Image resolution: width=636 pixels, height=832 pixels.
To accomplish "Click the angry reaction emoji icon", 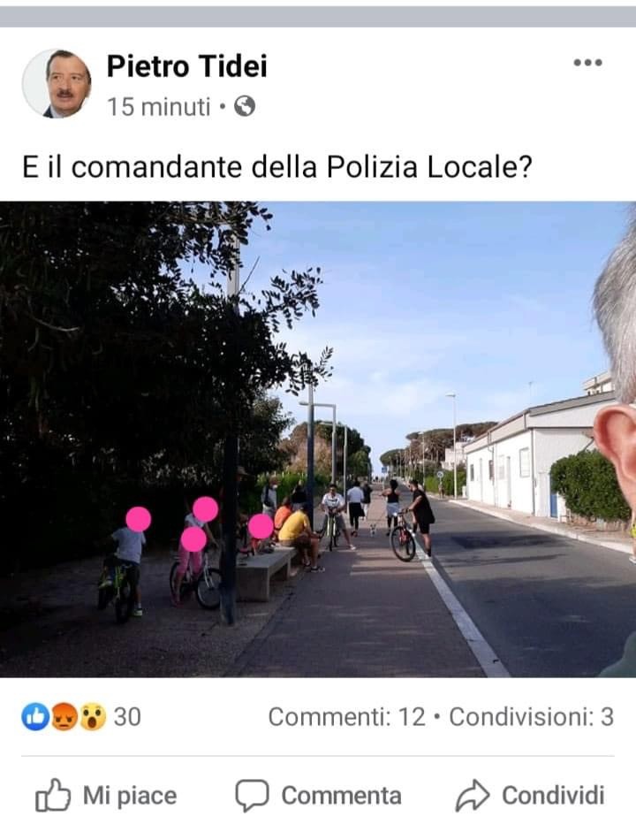I will click(64, 717).
